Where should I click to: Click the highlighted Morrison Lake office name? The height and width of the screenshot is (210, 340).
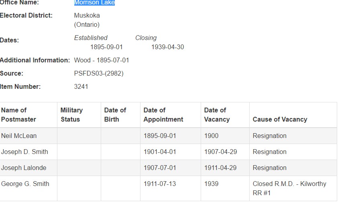tap(94, 3)
